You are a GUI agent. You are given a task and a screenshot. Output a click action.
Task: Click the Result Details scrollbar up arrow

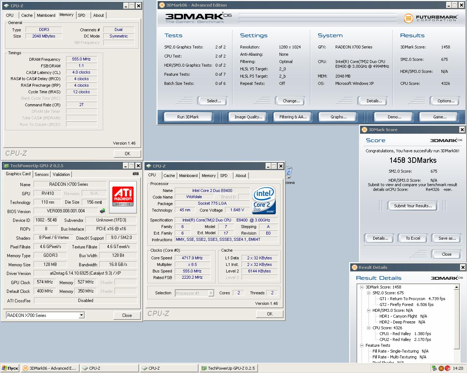pyautogui.click(x=456, y=287)
